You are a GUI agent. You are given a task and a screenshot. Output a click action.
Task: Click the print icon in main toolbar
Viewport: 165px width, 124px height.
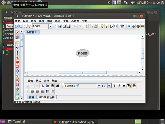[x=25, y=26]
